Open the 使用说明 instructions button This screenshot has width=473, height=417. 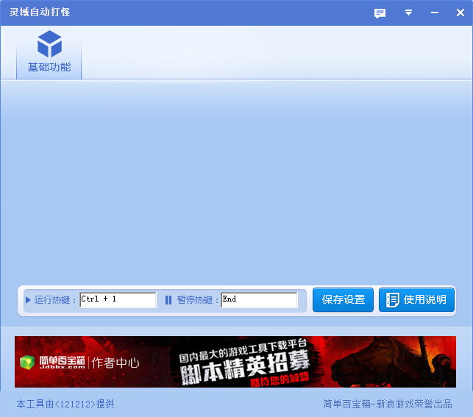point(416,300)
